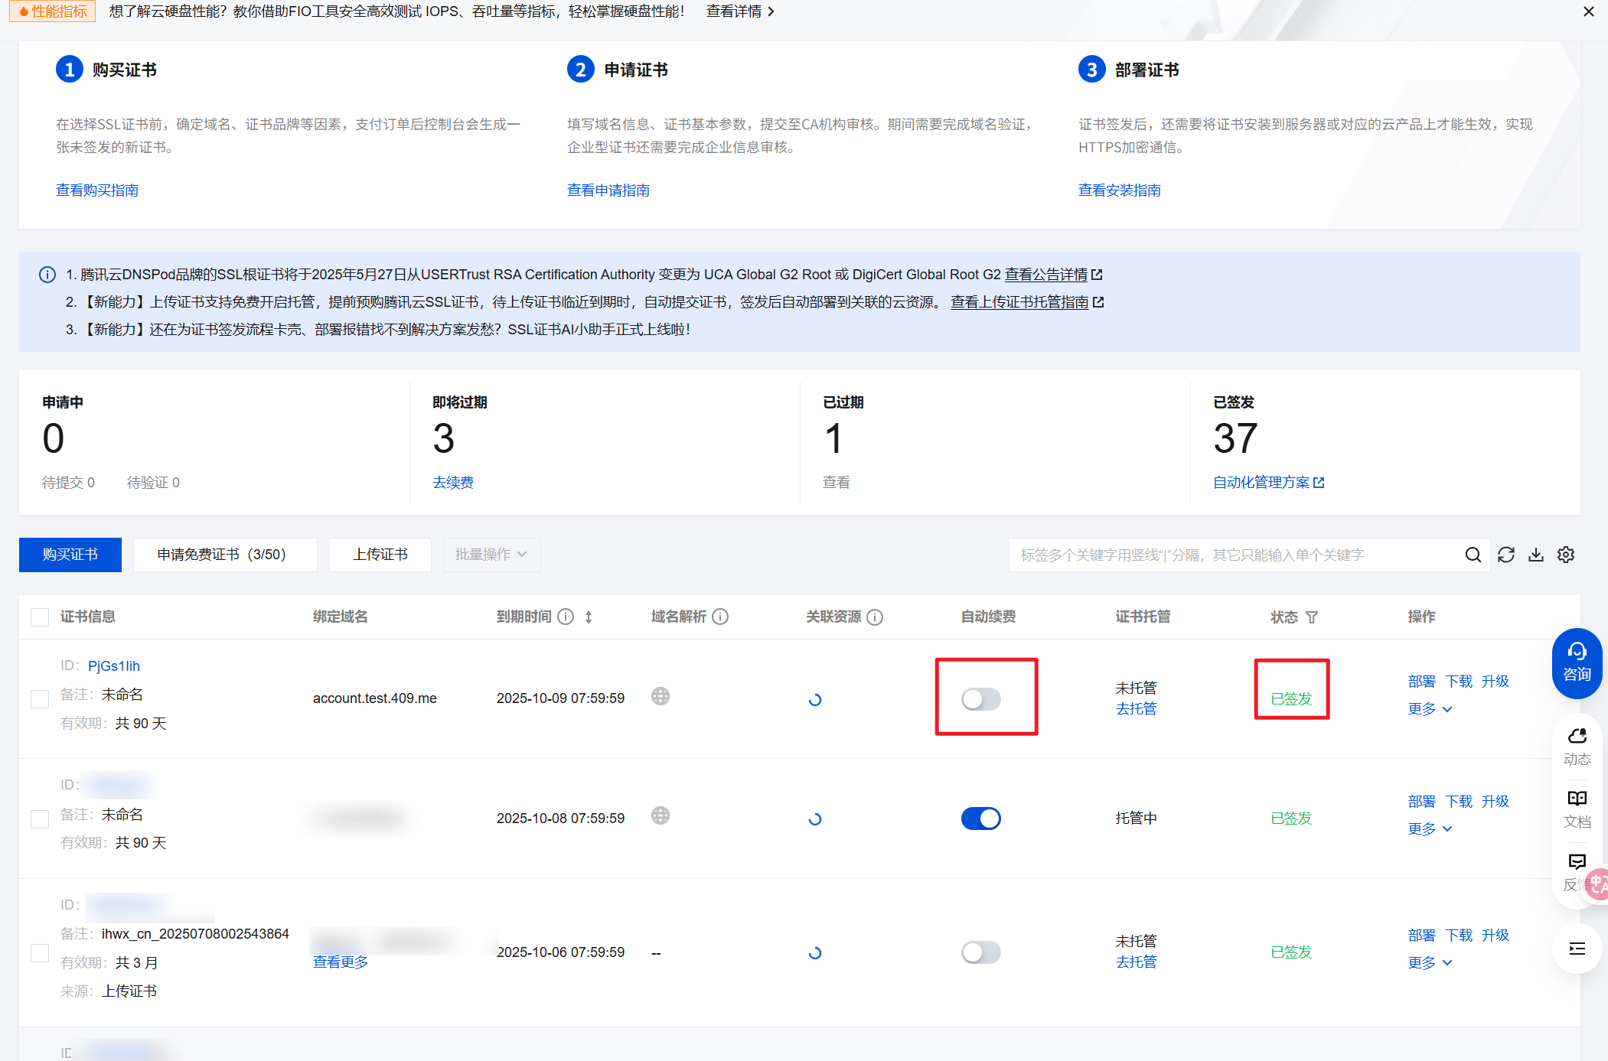Enable auto-renewal for account.test.409.me certificate
The width and height of the screenshot is (1608, 1061).
(980, 698)
